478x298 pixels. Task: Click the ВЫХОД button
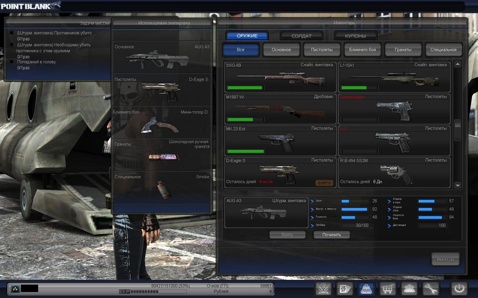(x=445, y=259)
